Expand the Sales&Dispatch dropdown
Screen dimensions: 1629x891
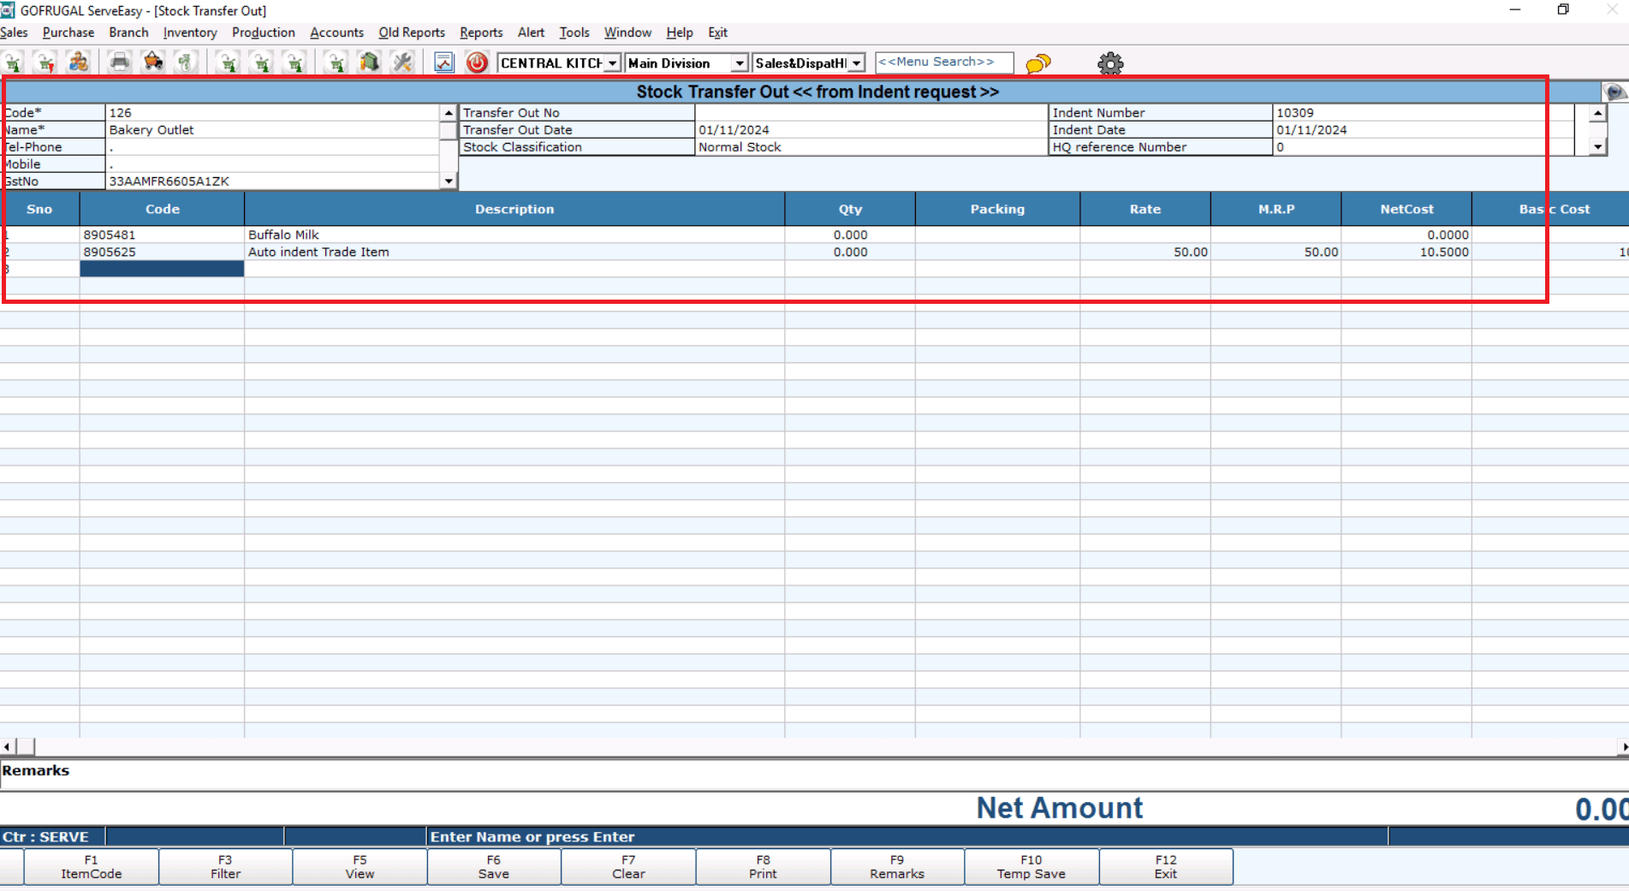tap(856, 63)
